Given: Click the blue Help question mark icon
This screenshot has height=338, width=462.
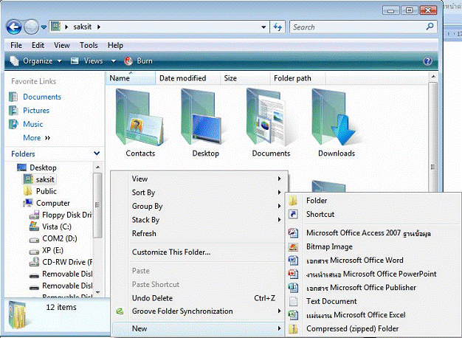Looking at the screenshot, I should 427,61.
